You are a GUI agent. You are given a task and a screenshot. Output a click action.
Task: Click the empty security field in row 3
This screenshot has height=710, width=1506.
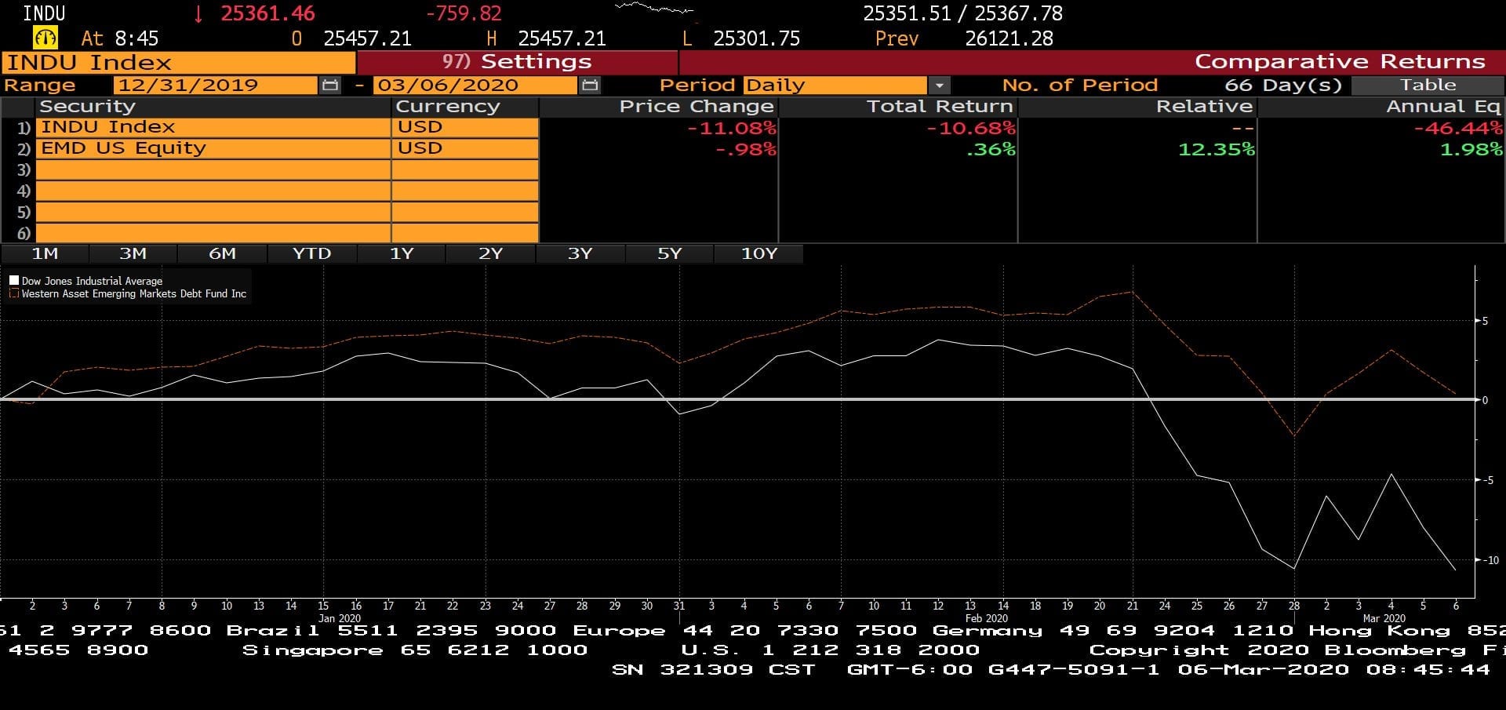coord(213,169)
